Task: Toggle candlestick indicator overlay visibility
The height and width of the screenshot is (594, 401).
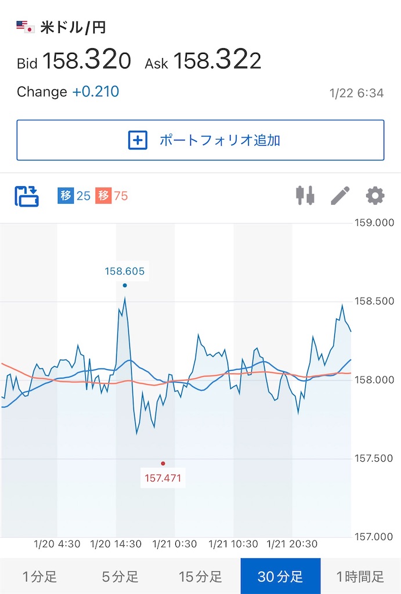Action: [306, 195]
